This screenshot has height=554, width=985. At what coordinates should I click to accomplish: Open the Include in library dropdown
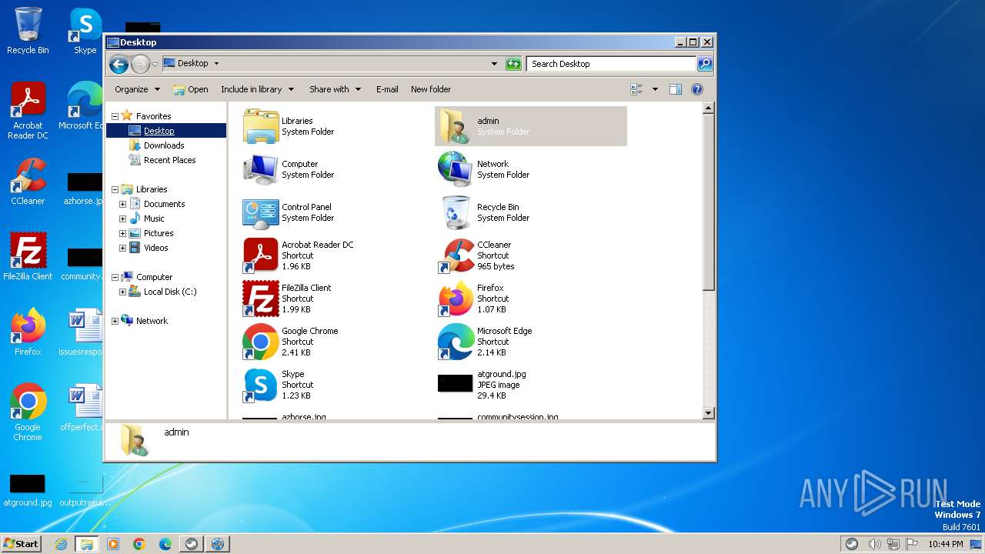pyautogui.click(x=257, y=89)
